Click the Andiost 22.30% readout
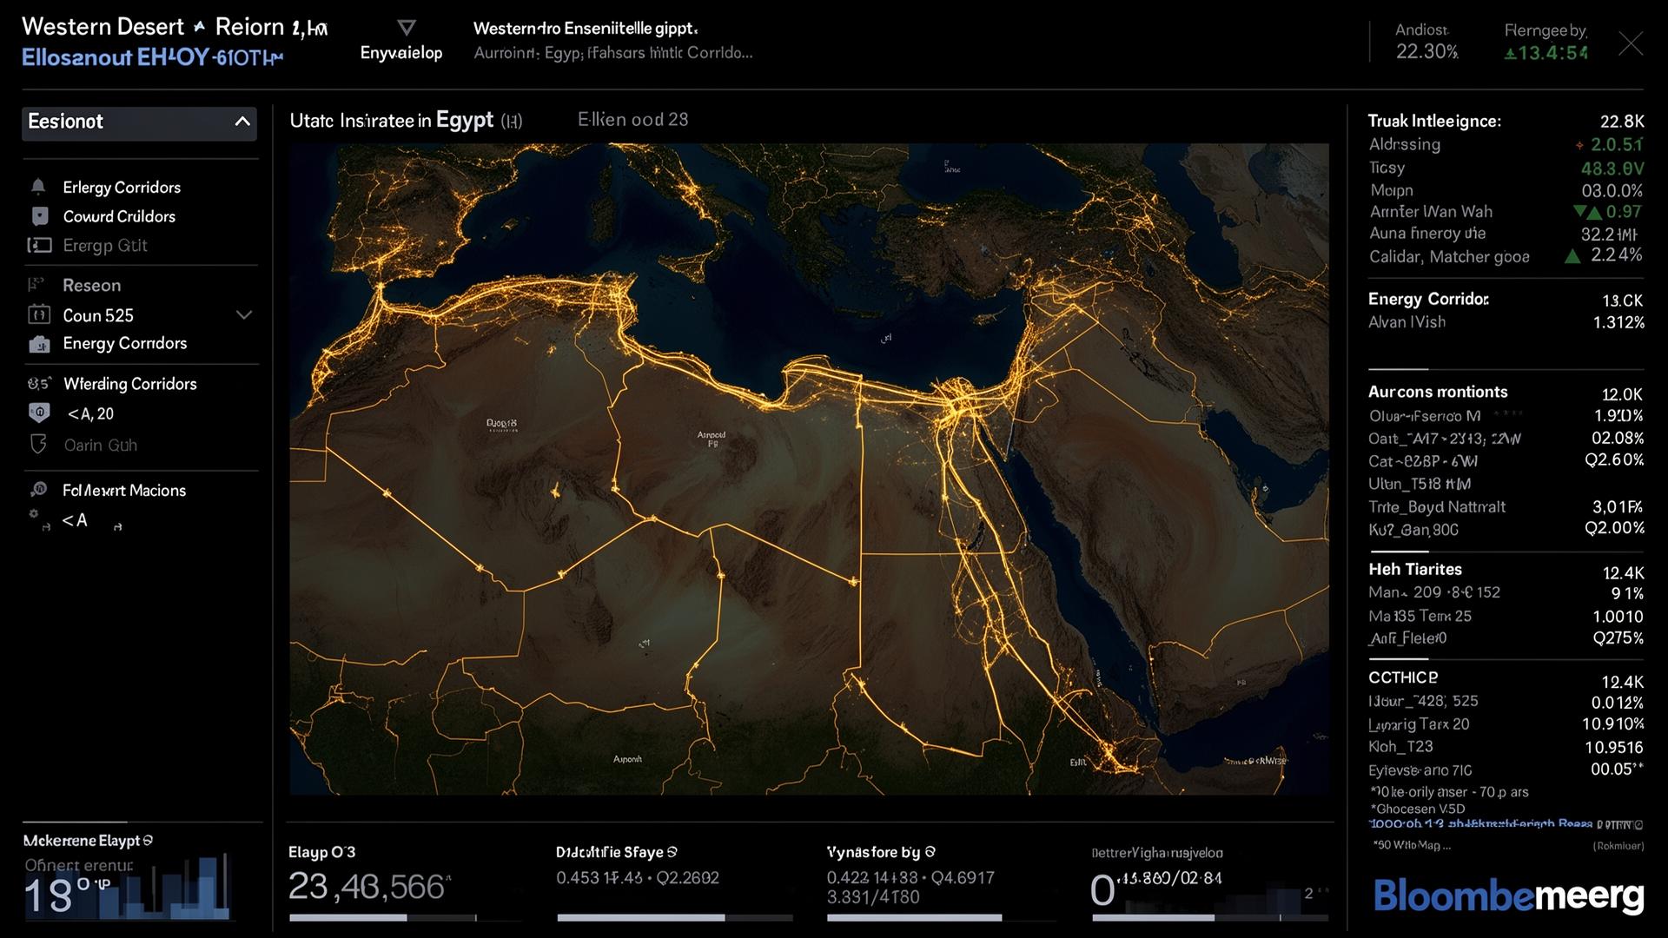This screenshot has height=938, width=1668. coord(1426,42)
